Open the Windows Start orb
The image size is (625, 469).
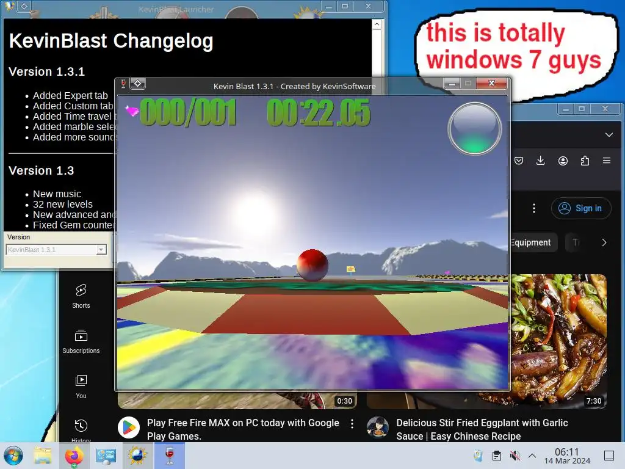(x=13, y=456)
